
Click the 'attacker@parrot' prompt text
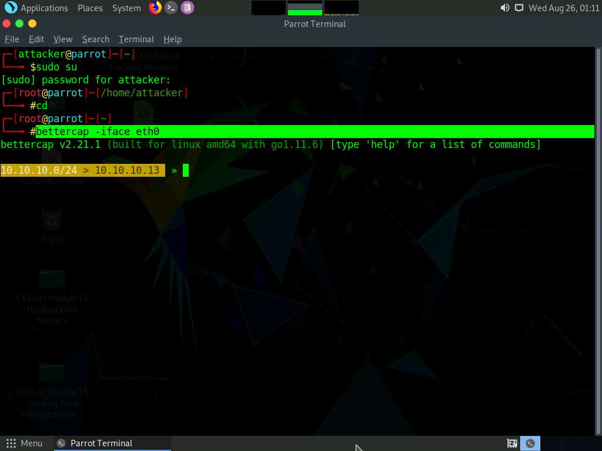point(62,54)
